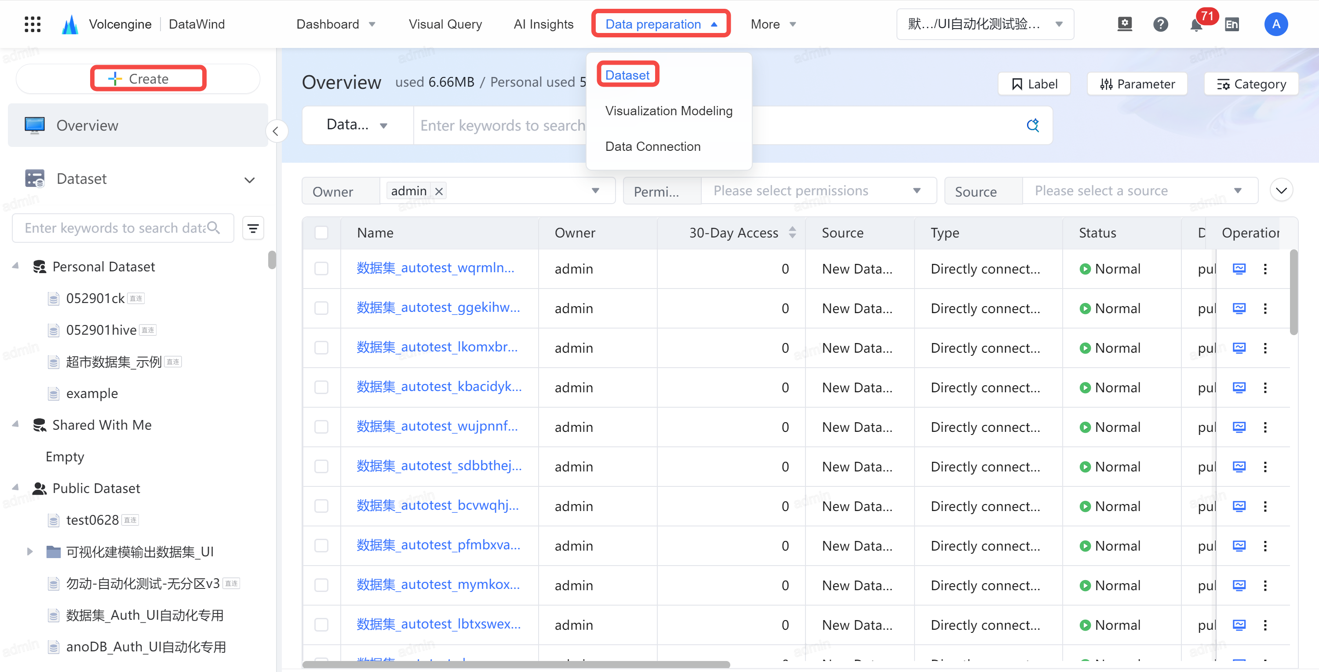This screenshot has width=1319, height=672.
Task: Open more options for 数据集_autotest_pfmbxva row
Action: tap(1265, 545)
